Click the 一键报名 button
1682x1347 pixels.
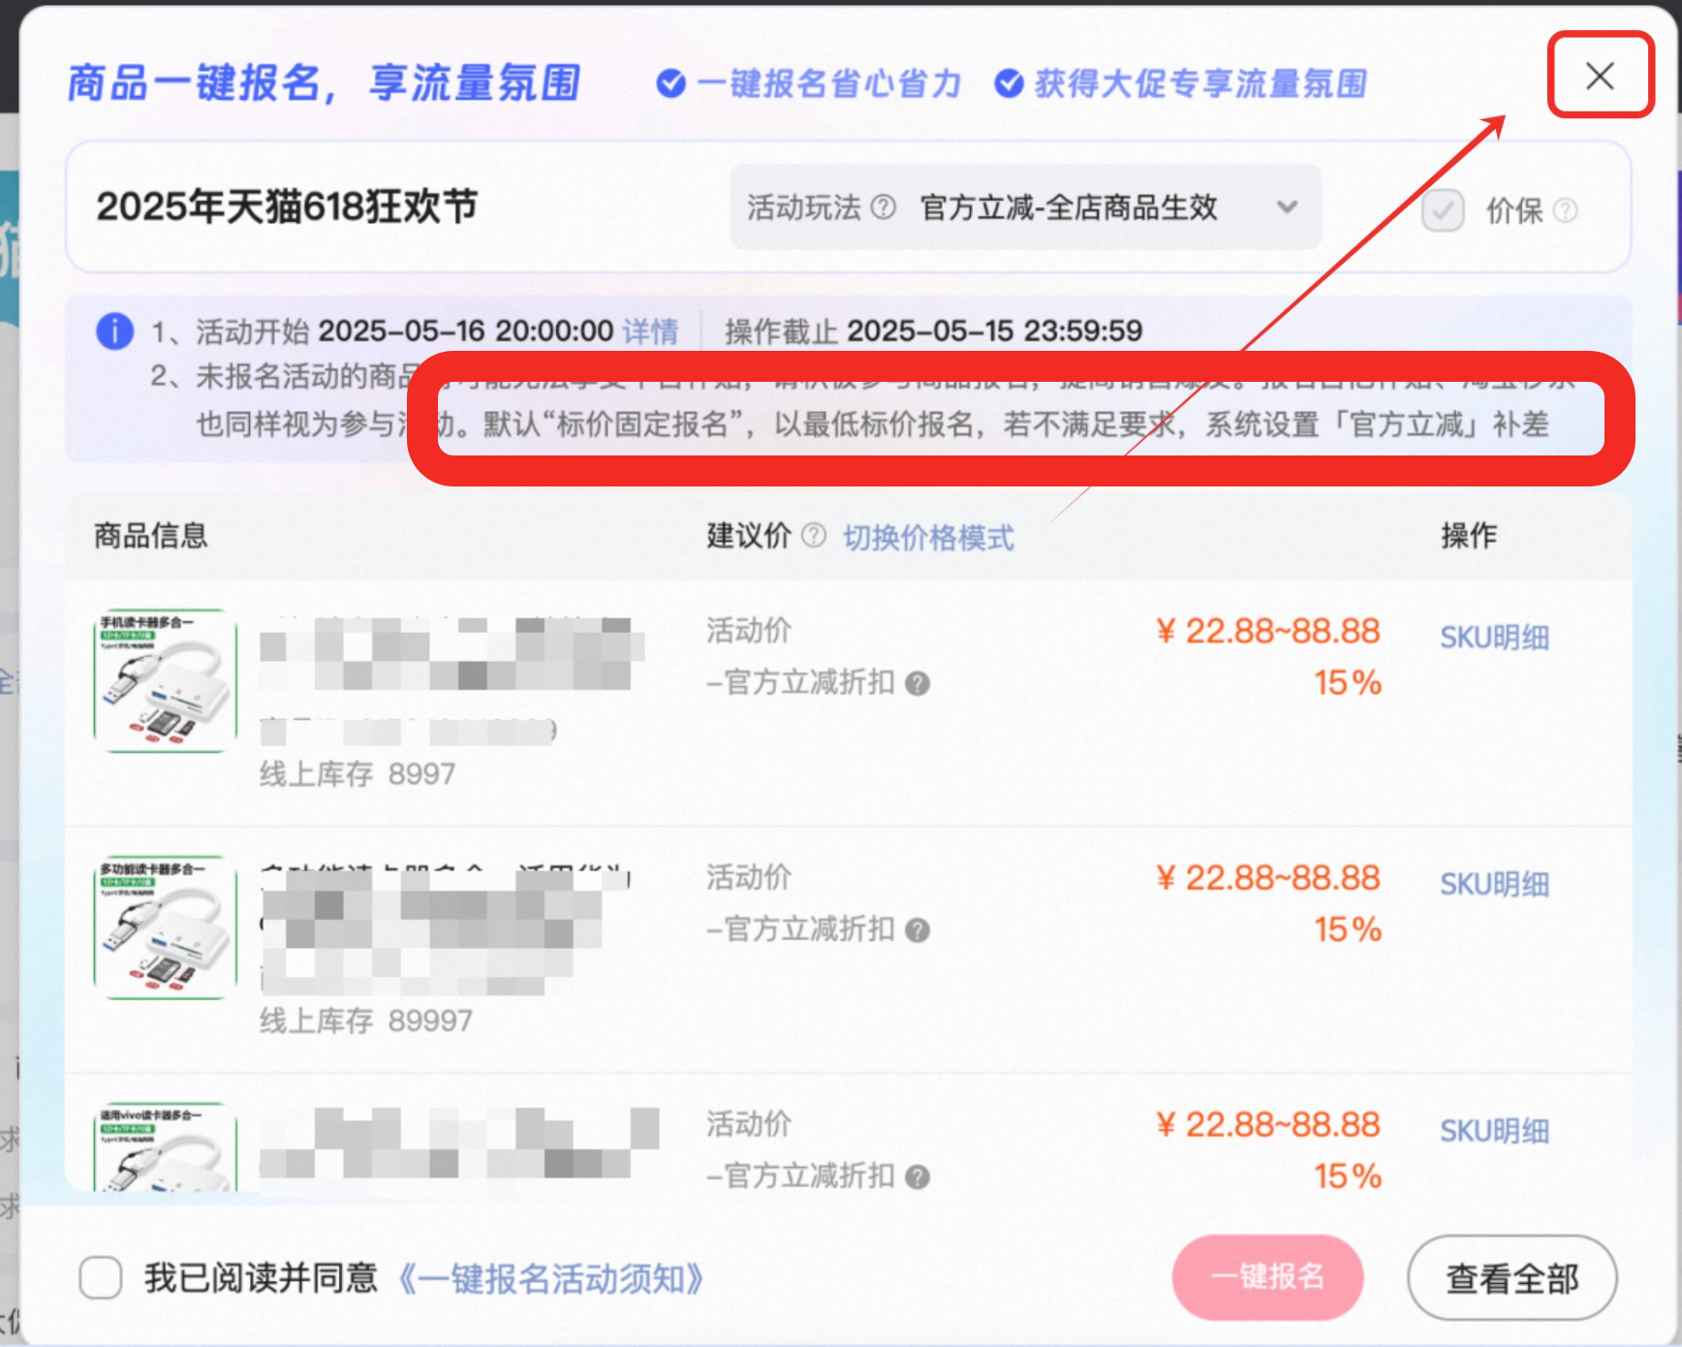pyautogui.click(x=1267, y=1277)
